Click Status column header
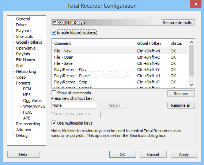 tap(178, 43)
